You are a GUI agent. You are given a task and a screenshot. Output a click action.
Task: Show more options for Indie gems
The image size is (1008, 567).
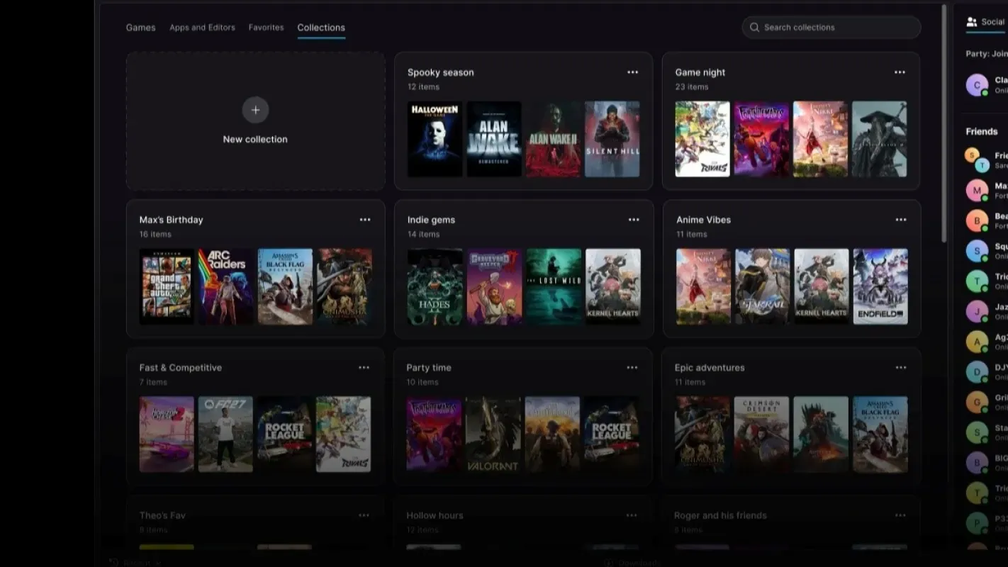pos(634,220)
